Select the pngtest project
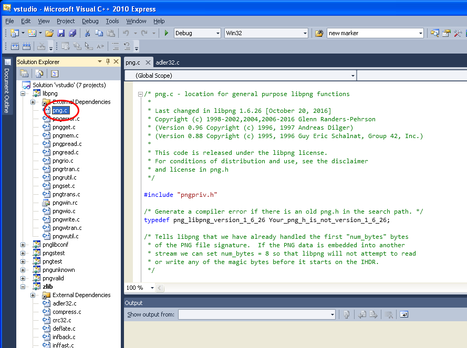The image size is (467, 348). pos(53,261)
